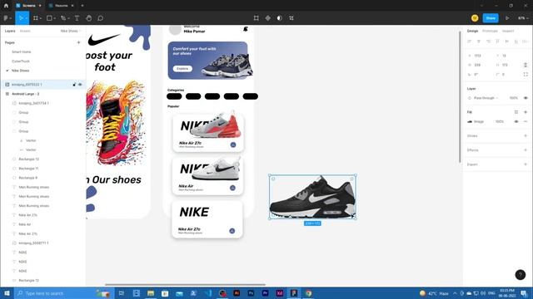
Task: Select the Rectangle shape tool
Action: point(50,18)
